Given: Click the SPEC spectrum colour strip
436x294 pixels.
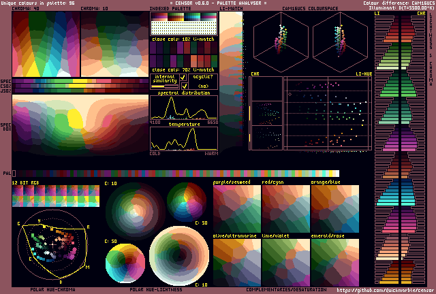Looking at the screenshot, I should (80, 81).
